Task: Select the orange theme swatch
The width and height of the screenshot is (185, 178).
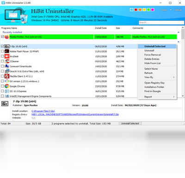Action: tap(140, 10)
